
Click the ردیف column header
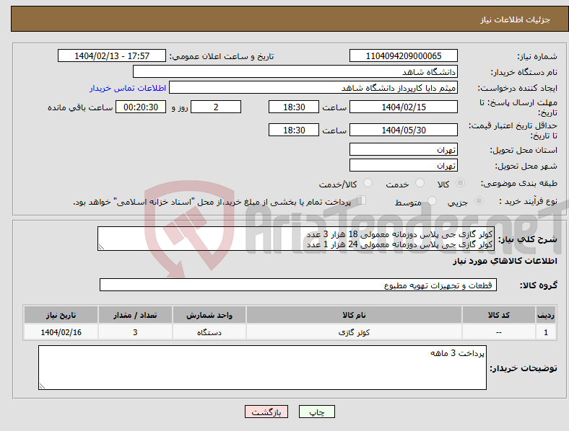tap(545, 315)
